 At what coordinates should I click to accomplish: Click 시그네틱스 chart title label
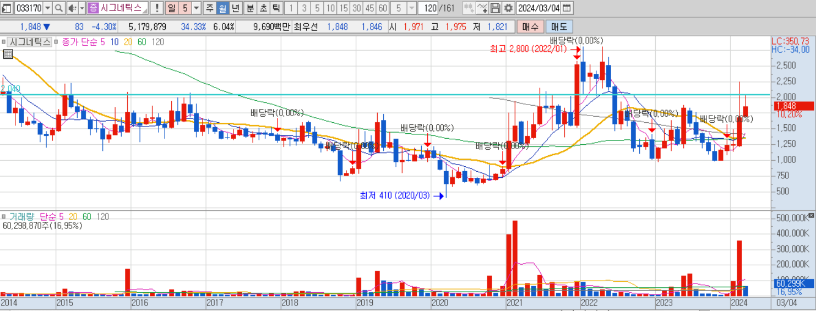tap(30, 41)
